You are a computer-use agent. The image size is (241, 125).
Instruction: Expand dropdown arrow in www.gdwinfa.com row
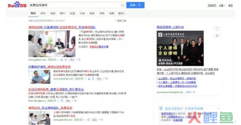coord(85,120)
